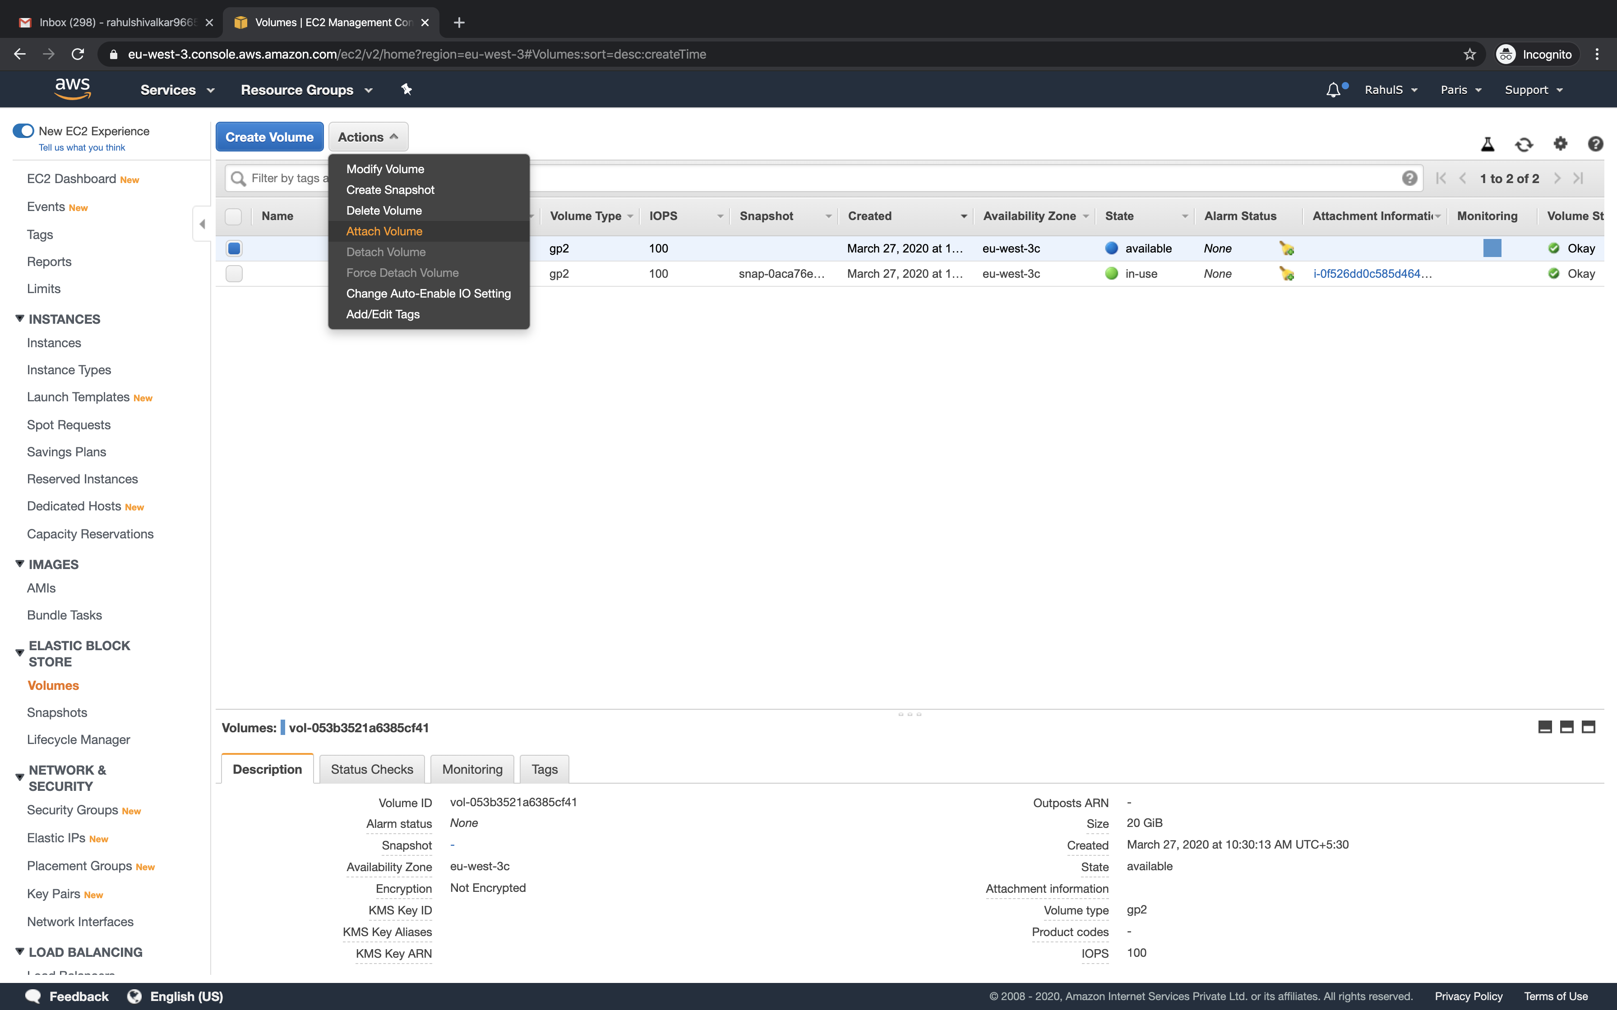The width and height of the screenshot is (1617, 1010).
Task: Select Attach Volume from the menu
Action: click(385, 231)
